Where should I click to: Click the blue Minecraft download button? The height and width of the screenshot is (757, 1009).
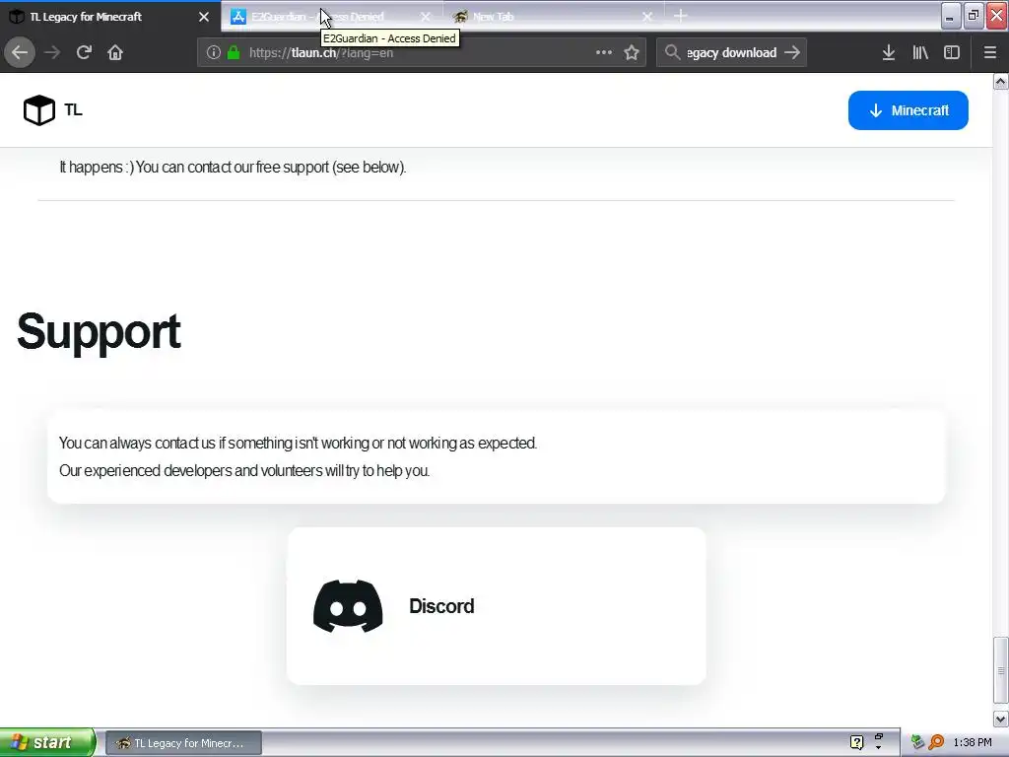908,110
